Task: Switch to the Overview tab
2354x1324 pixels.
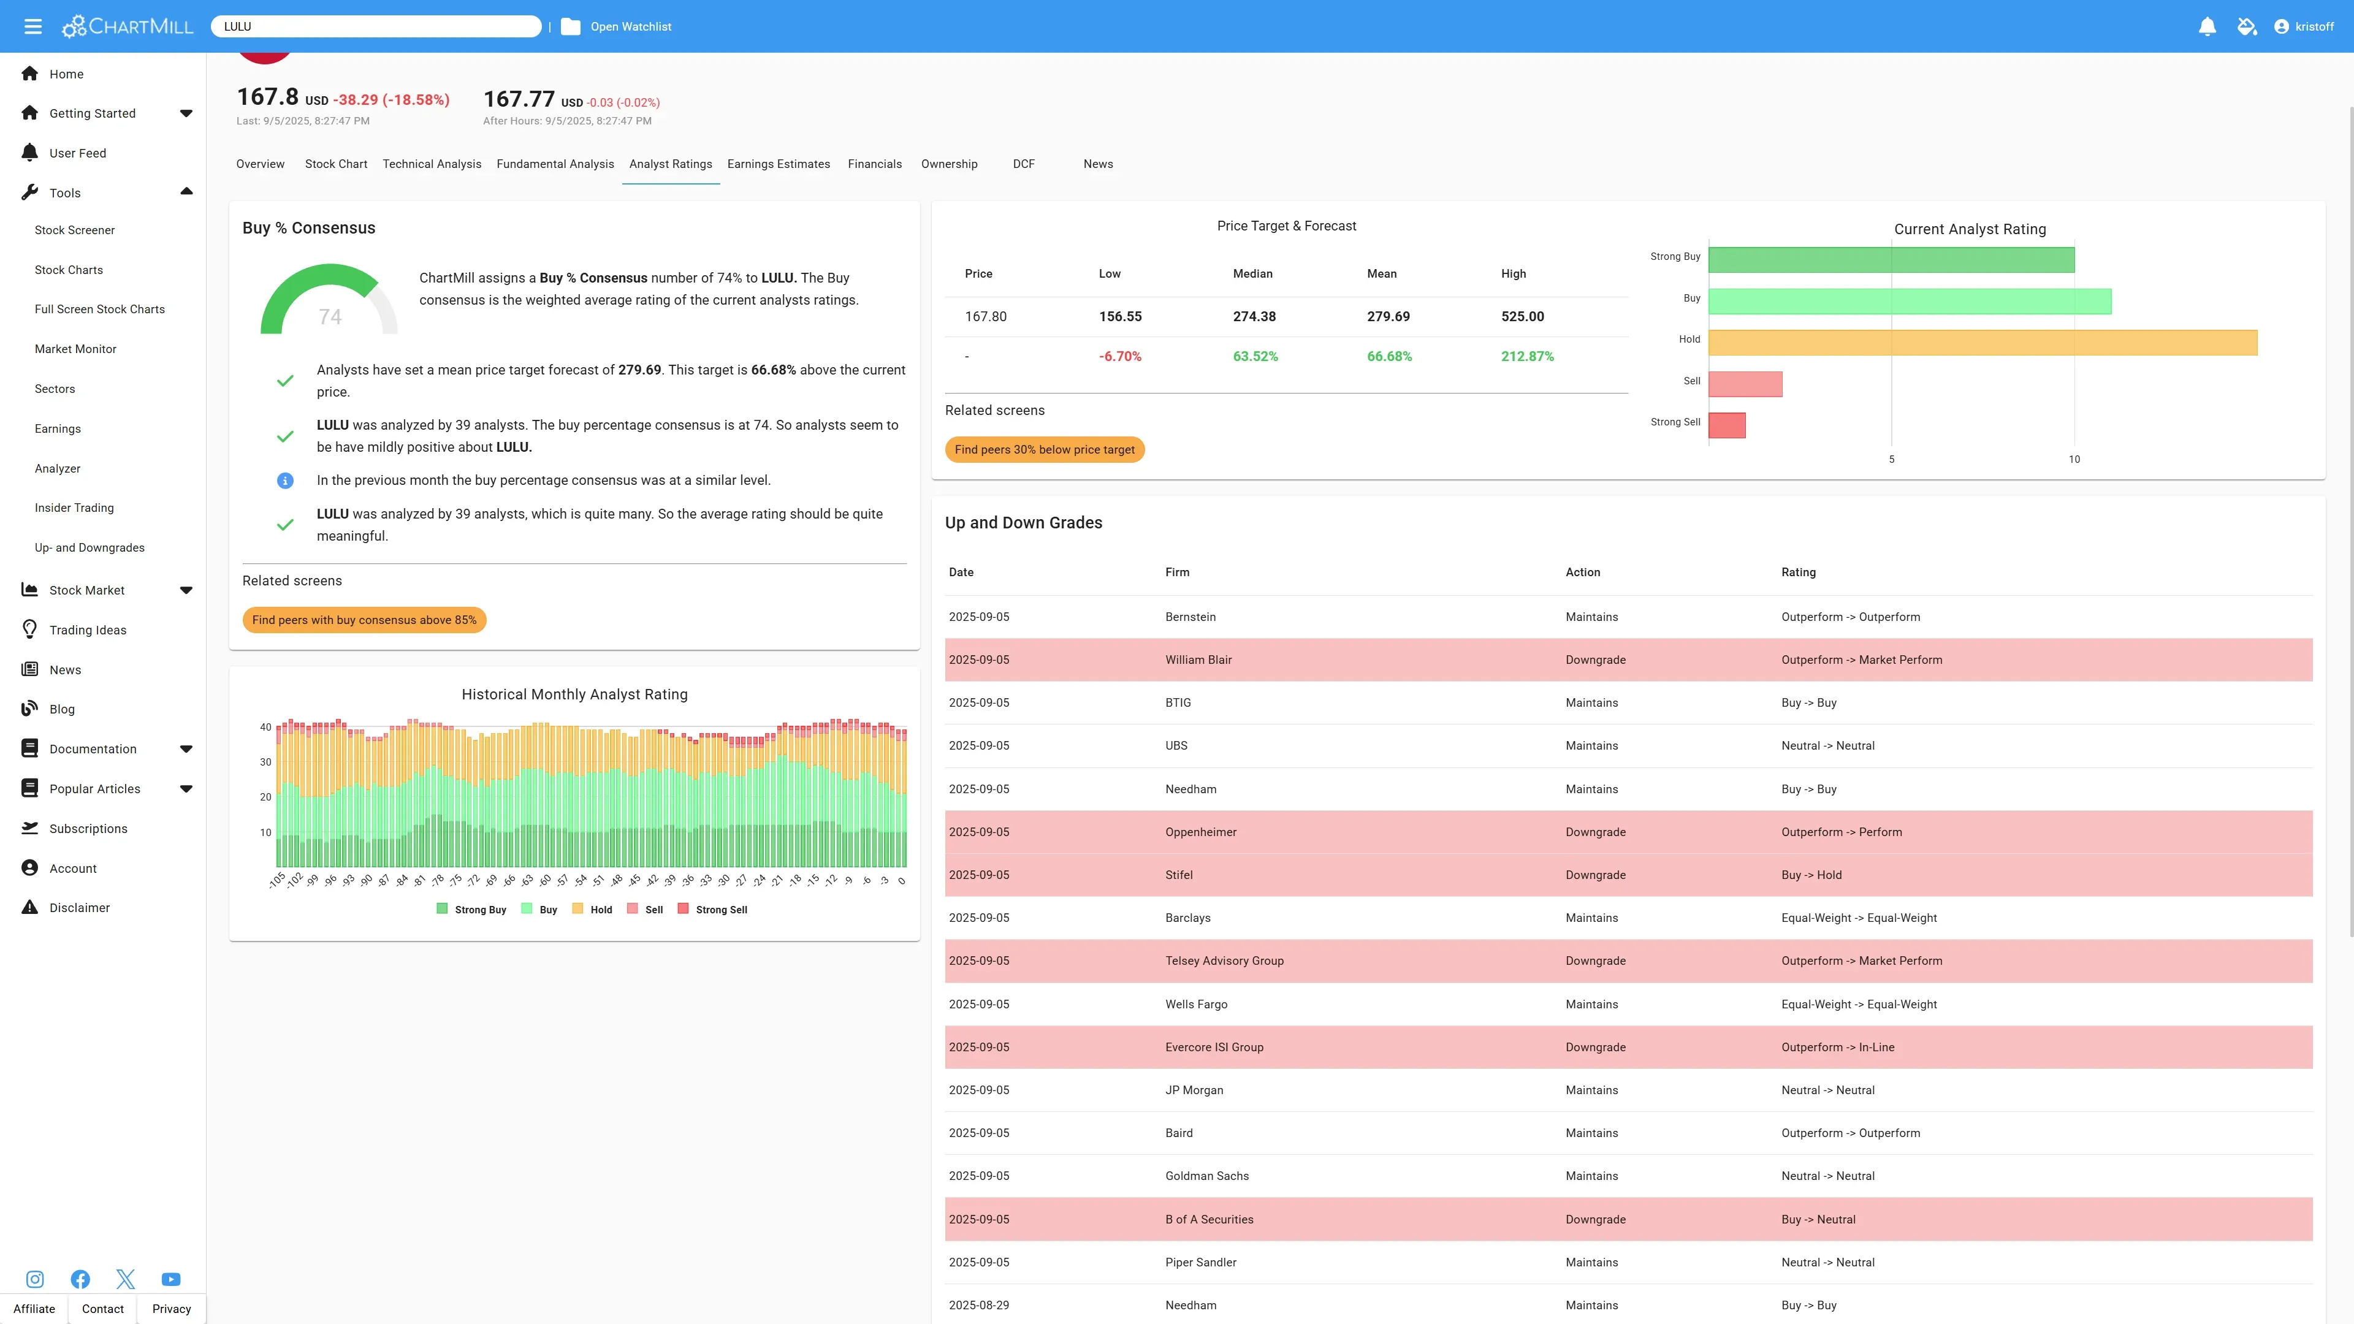Action: (261, 164)
